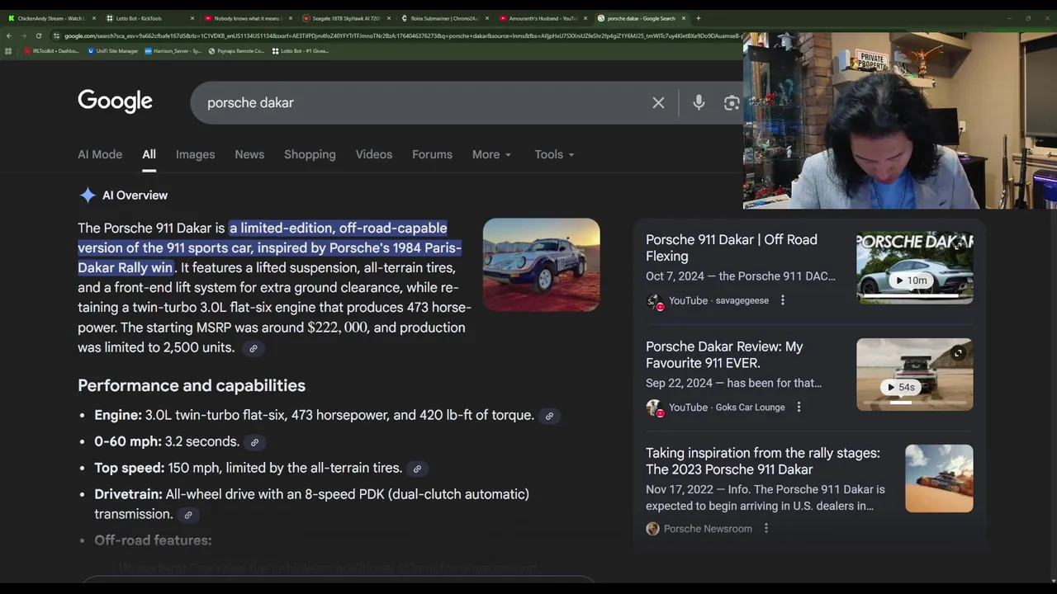Close the Rolex Submariner Chrono24 tab
Image resolution: width=1057 pixels, height=594 pixels.
(487, 18)
